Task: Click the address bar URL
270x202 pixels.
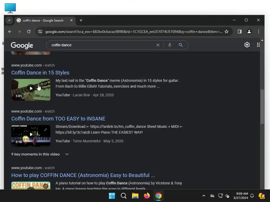Action: tap(134, 32)
